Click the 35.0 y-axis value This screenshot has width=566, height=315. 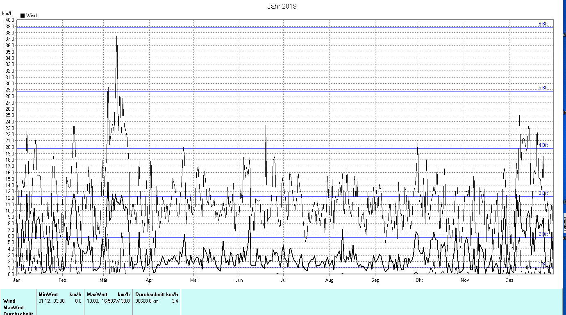(x=9, y=52)
